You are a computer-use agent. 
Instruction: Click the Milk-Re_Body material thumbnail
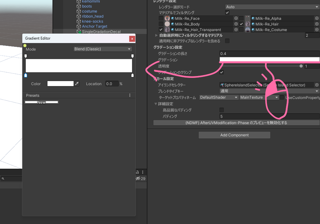[167, 24]
